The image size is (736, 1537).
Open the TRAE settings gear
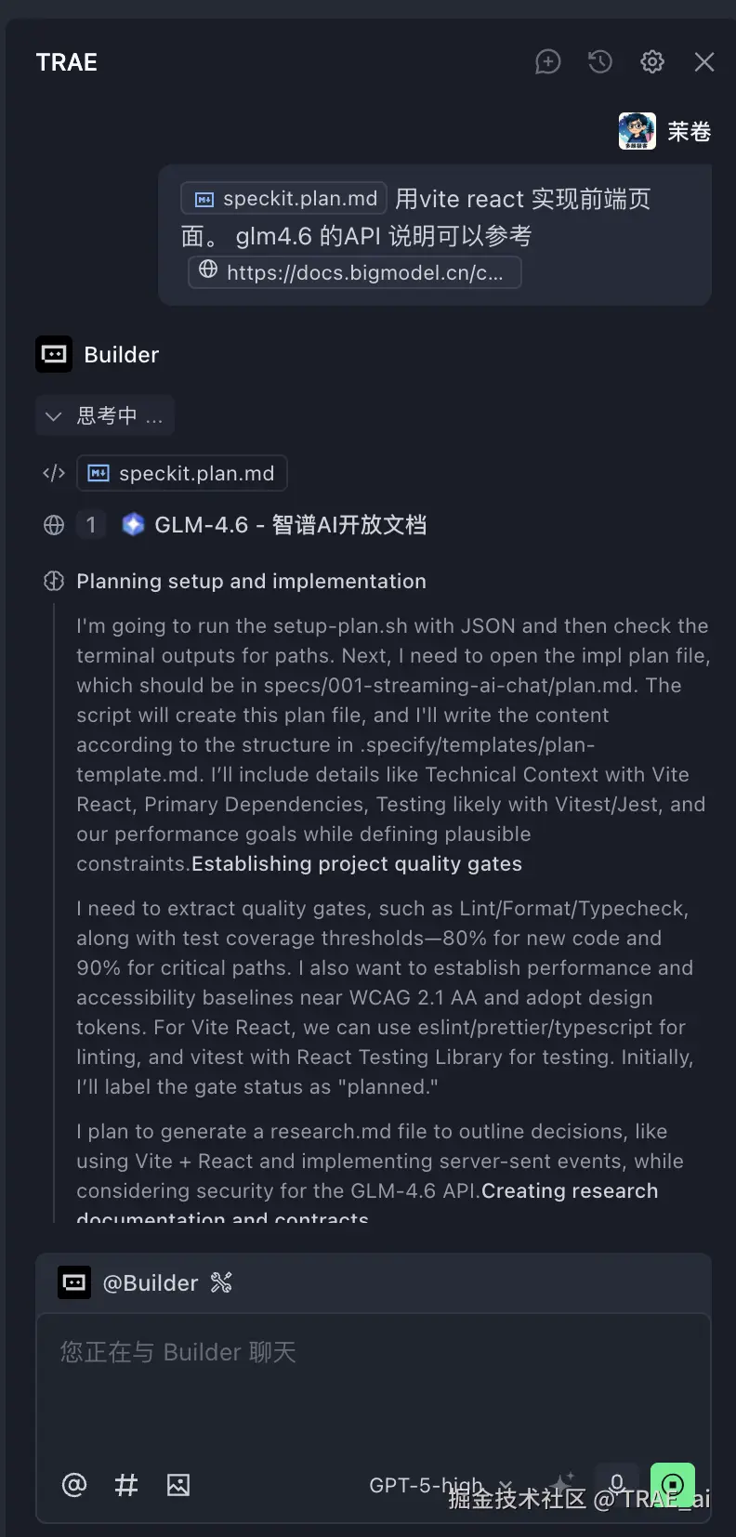click(x=651, y=61)
